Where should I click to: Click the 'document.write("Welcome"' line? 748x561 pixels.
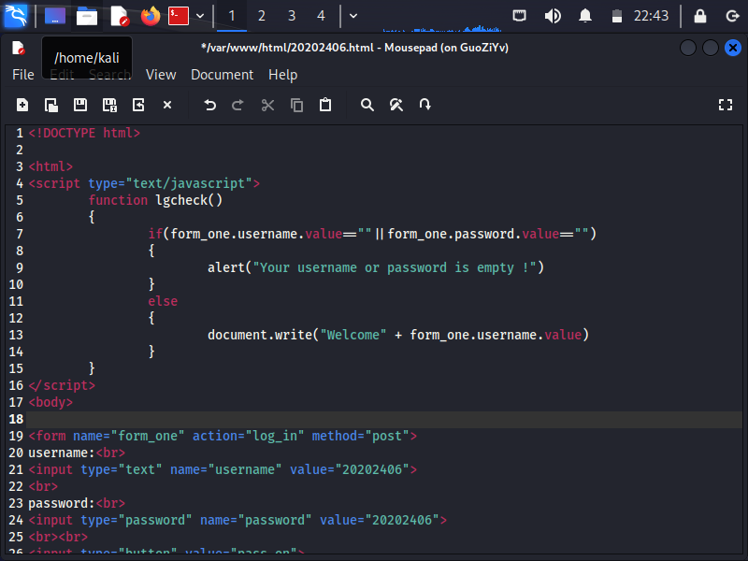398,335
